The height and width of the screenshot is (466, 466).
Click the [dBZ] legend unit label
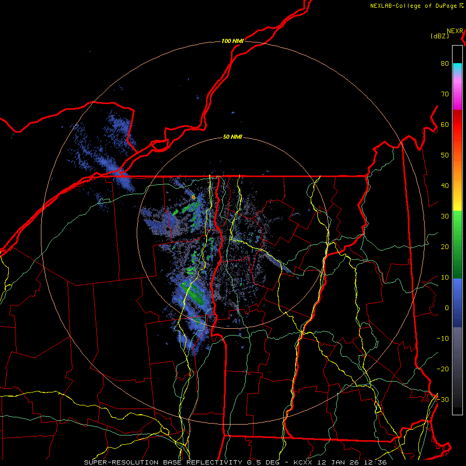point(440,36)
